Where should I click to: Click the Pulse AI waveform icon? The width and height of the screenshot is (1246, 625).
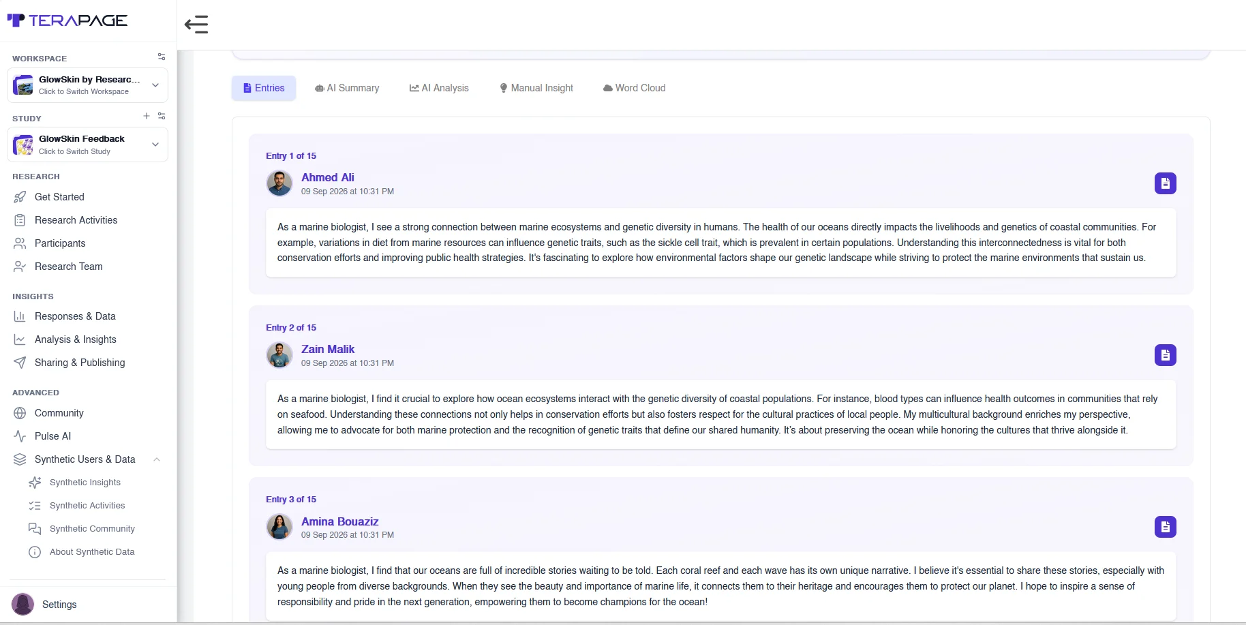[20, 436]
